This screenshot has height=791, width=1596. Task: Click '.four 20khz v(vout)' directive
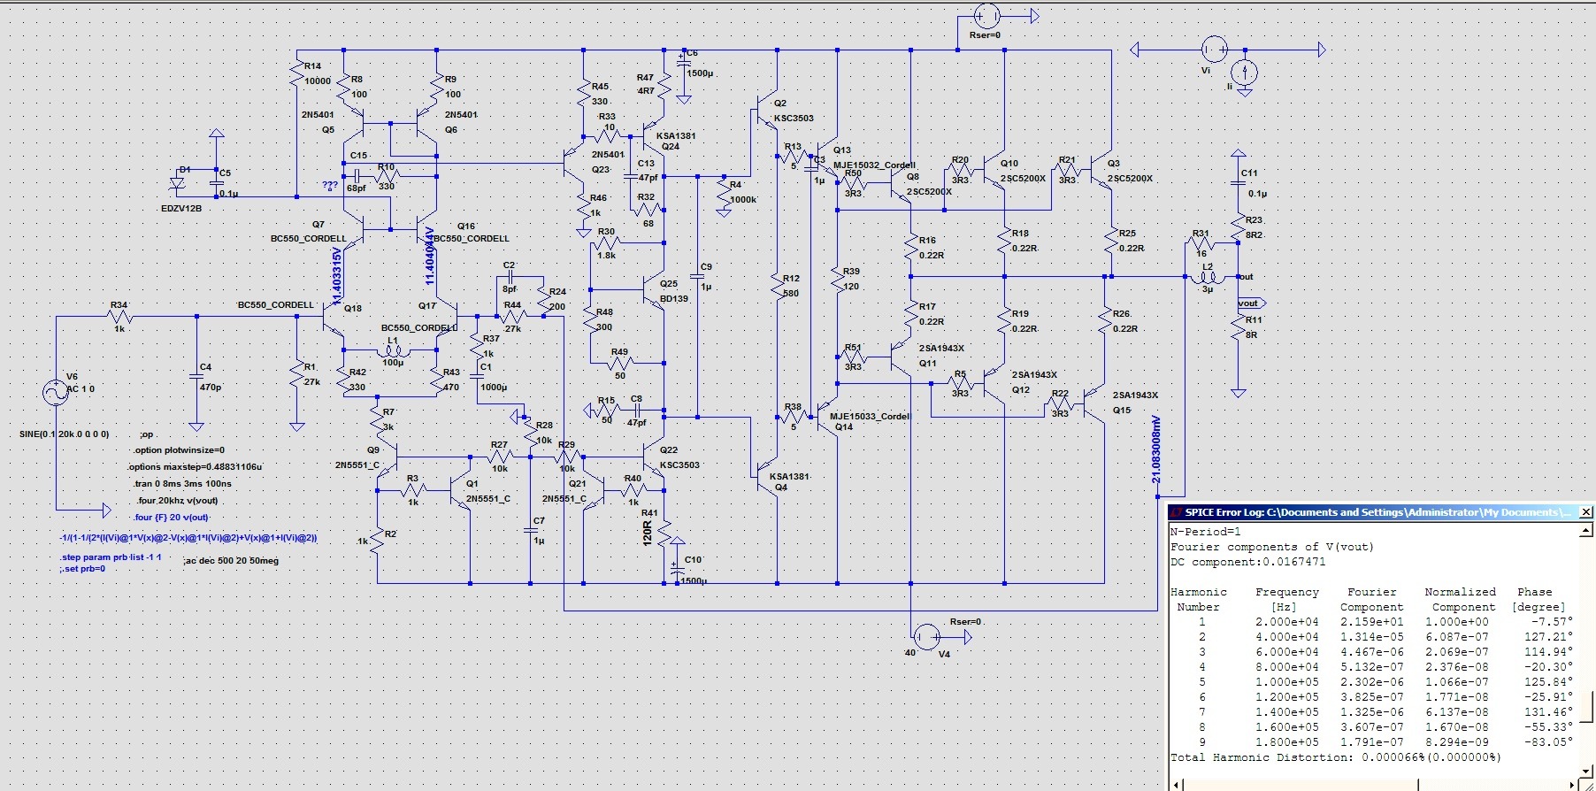(x=177, y=501)
